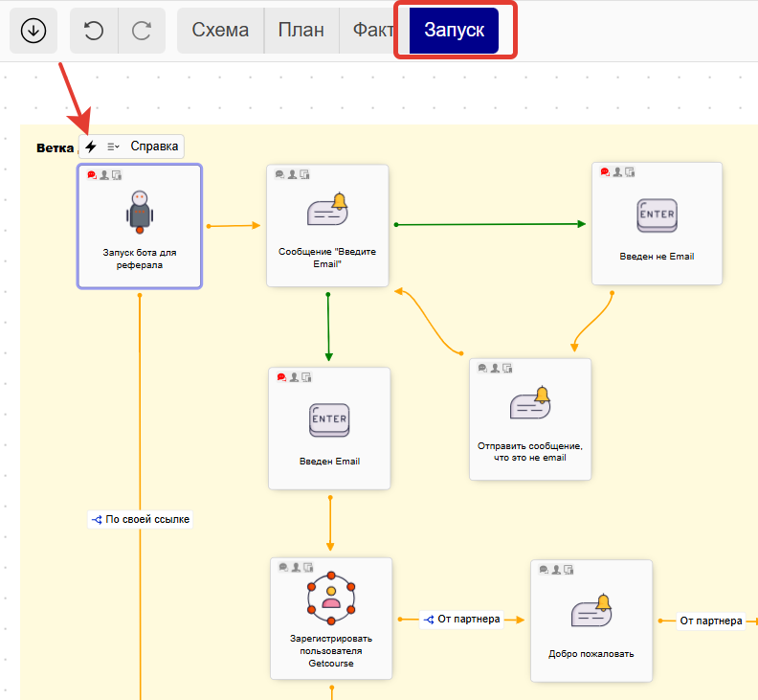Click 'От партнера' label after Getcourse node
Screen dimensions: 758x700
point(461,620)
